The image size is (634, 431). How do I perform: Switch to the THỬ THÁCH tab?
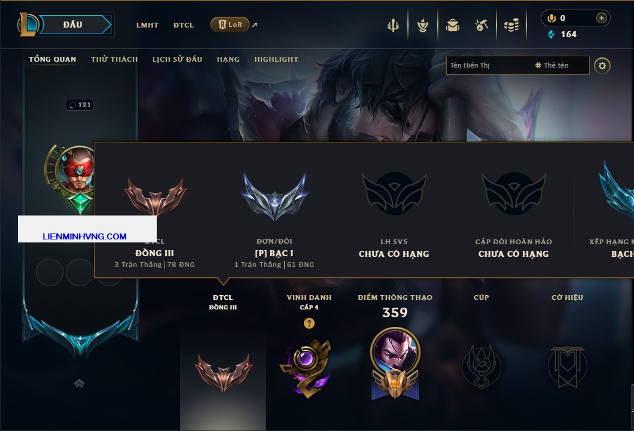click(114, 59)
